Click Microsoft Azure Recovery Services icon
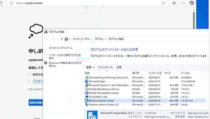 87,77
